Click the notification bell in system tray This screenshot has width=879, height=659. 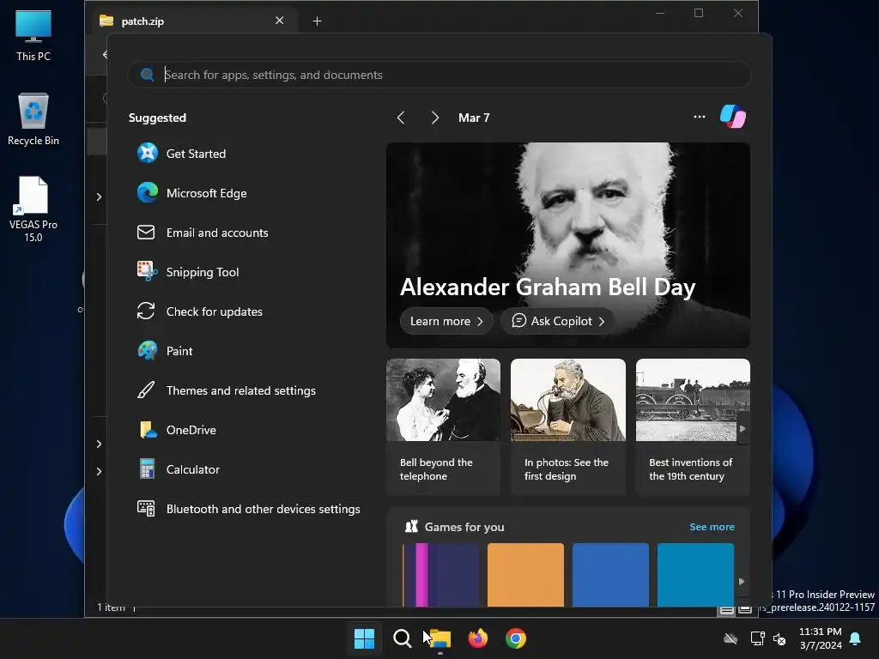coord(856,638)
